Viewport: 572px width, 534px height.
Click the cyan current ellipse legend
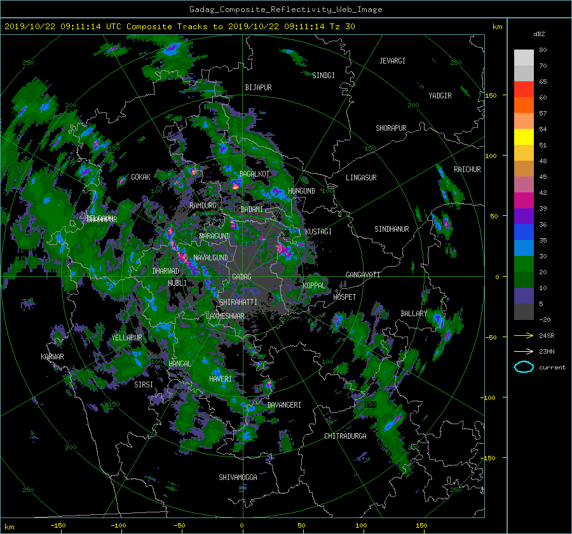tap(524, 367)
